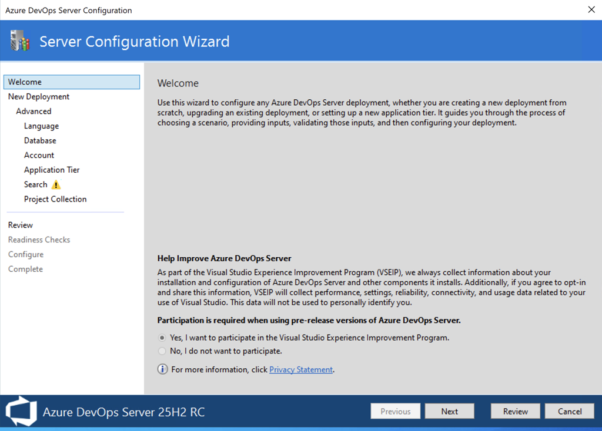The width and height of the screenshot is (602, 431).
Task: Click 'Help Improve Azure DevOps Server' heading
Action: pyautogui.click(x=224, y=258)
